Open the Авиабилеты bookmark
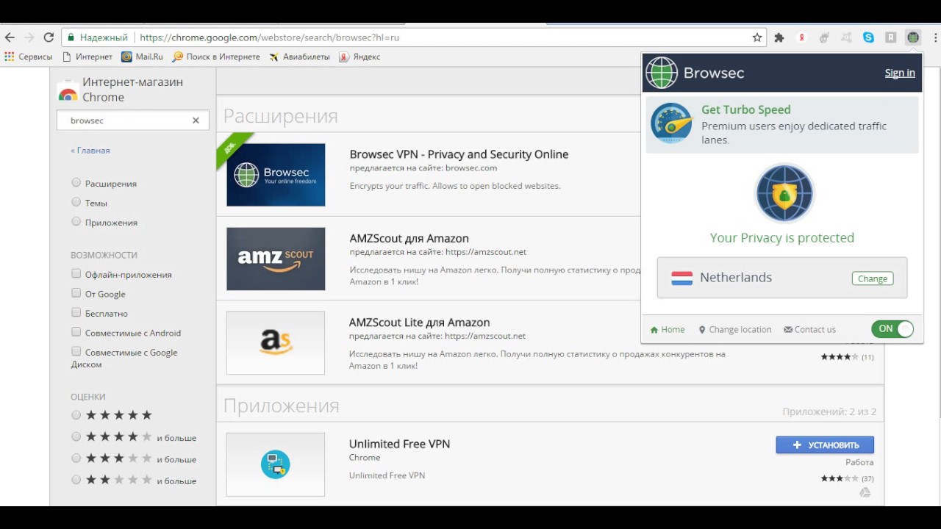The image size is (941, 529). point(299,57)
